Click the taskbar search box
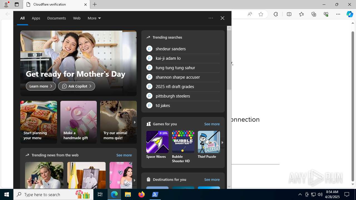 click(54, 194)
